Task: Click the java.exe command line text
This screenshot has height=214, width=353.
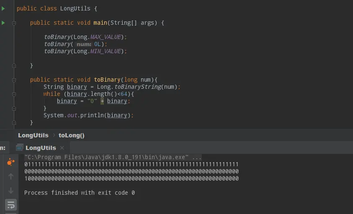Action: 113,157
